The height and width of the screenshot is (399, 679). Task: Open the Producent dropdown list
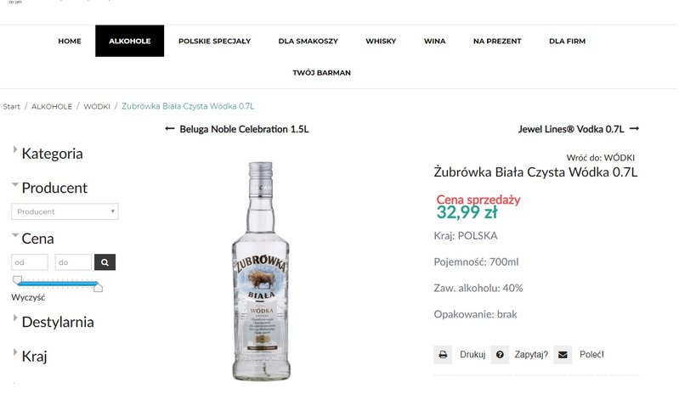click(65, 211)
